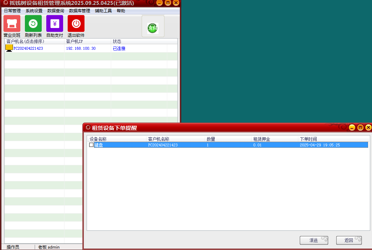Minimize the 租赁设备下单提醒 dialog
372x250 pixels.
pyautogui.click(x=352, y=128)
